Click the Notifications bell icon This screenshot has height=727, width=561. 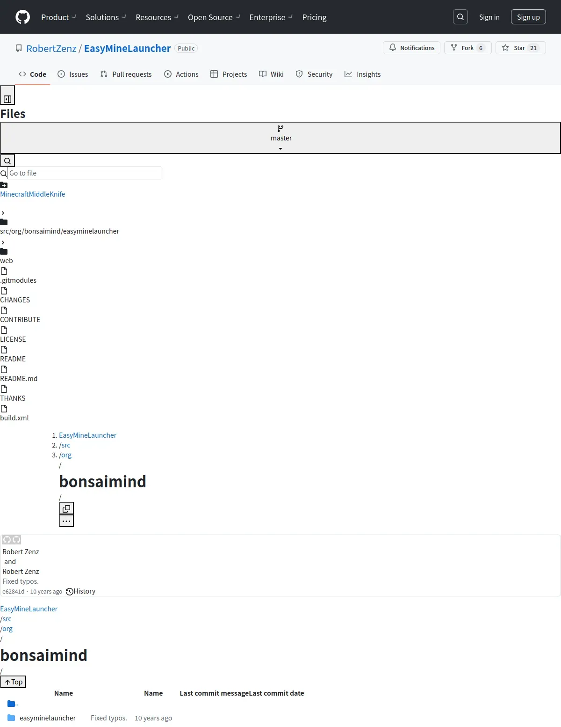[x=393, y=47]
